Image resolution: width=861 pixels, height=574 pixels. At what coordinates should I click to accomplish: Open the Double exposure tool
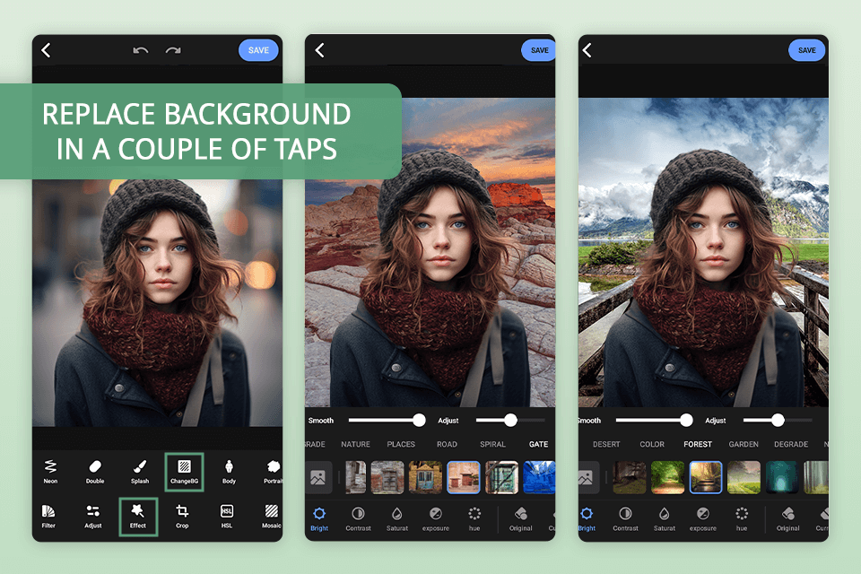pyautogui.click(x=95, y=471)
